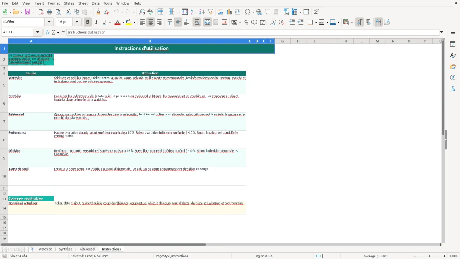The width and height of the screenshot is (460, 259).
Task: Click column header G
Action: (283, 41)
